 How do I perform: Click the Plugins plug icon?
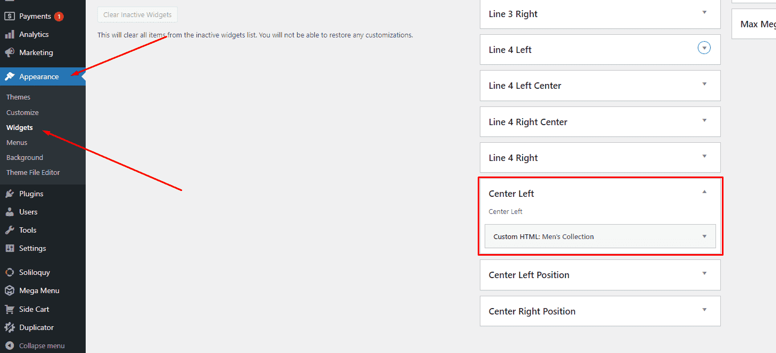tap(10, 194)
